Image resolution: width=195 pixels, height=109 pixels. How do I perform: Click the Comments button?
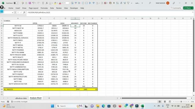tap(176, 8)
